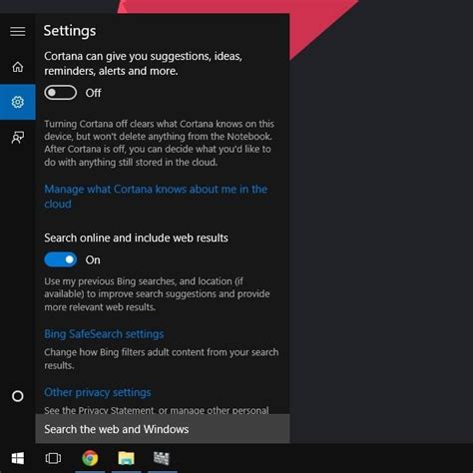The image size is (473, 473).
Task: Turn on the Cortana suggestions toggle
Action: (x=61, y=93)
